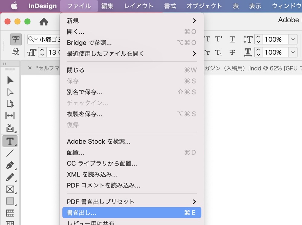Toggle strikethrough formatting
This screenshot has width=302, height=225.
click(x=232, y=52)
